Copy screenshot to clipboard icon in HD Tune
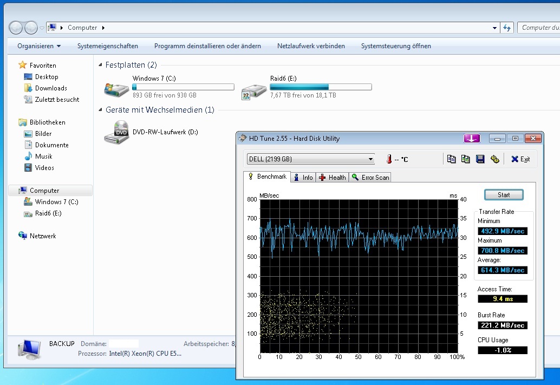 [x=465, y=159]
